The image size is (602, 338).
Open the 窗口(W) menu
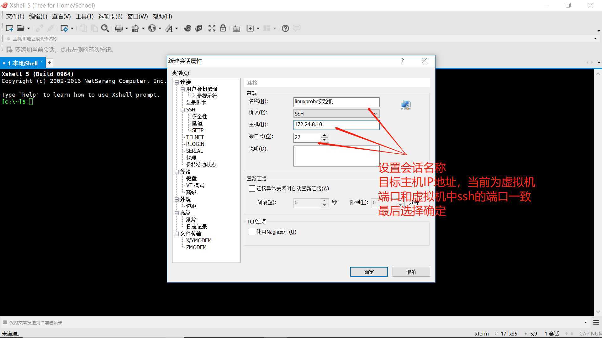coord(137,17)
